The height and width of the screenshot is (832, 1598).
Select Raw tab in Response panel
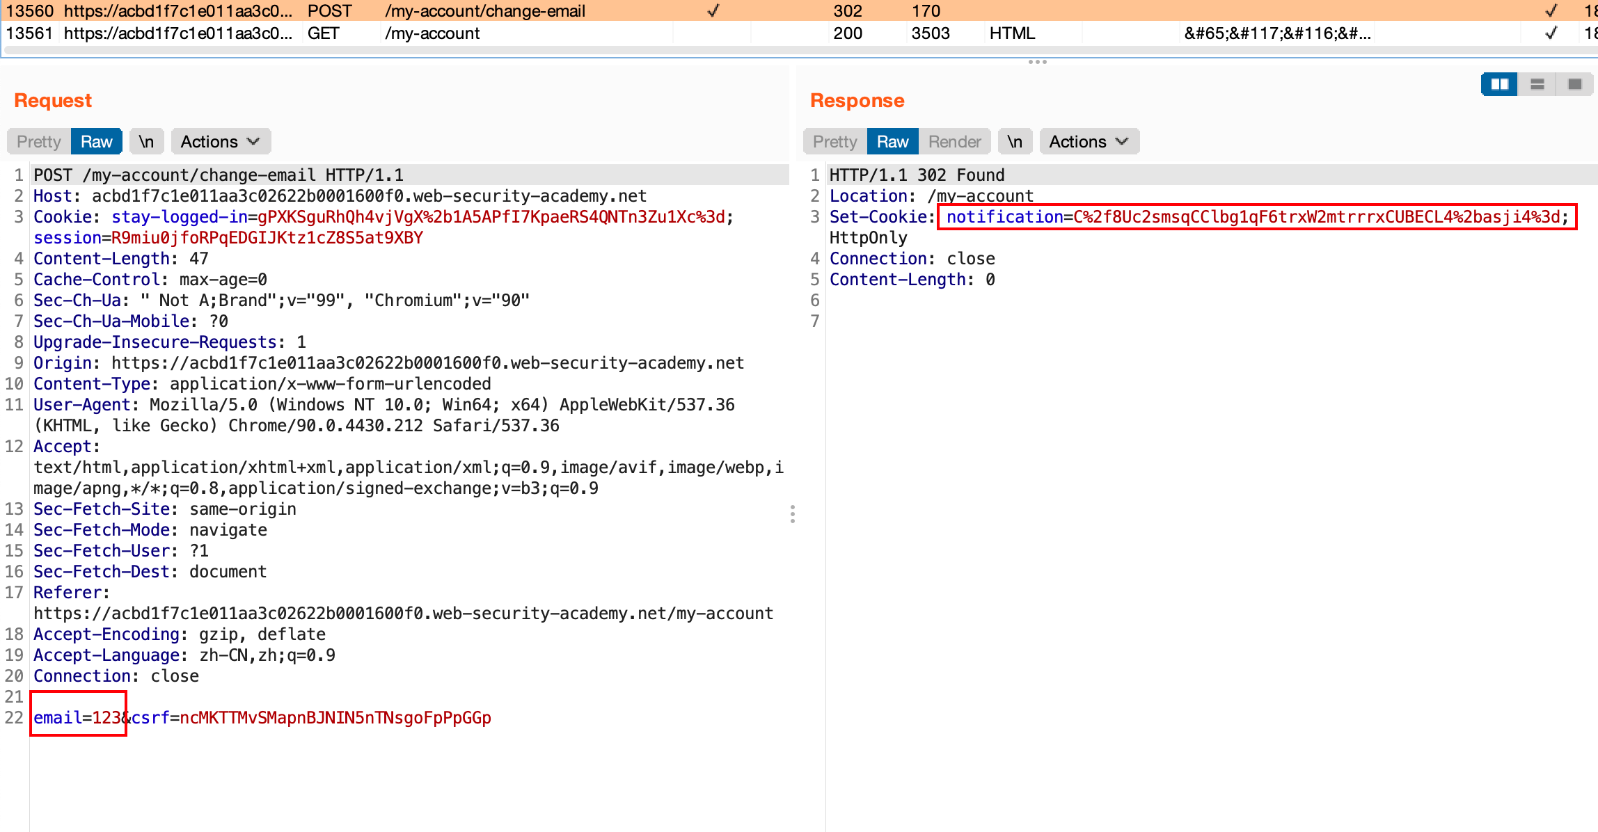892,142
